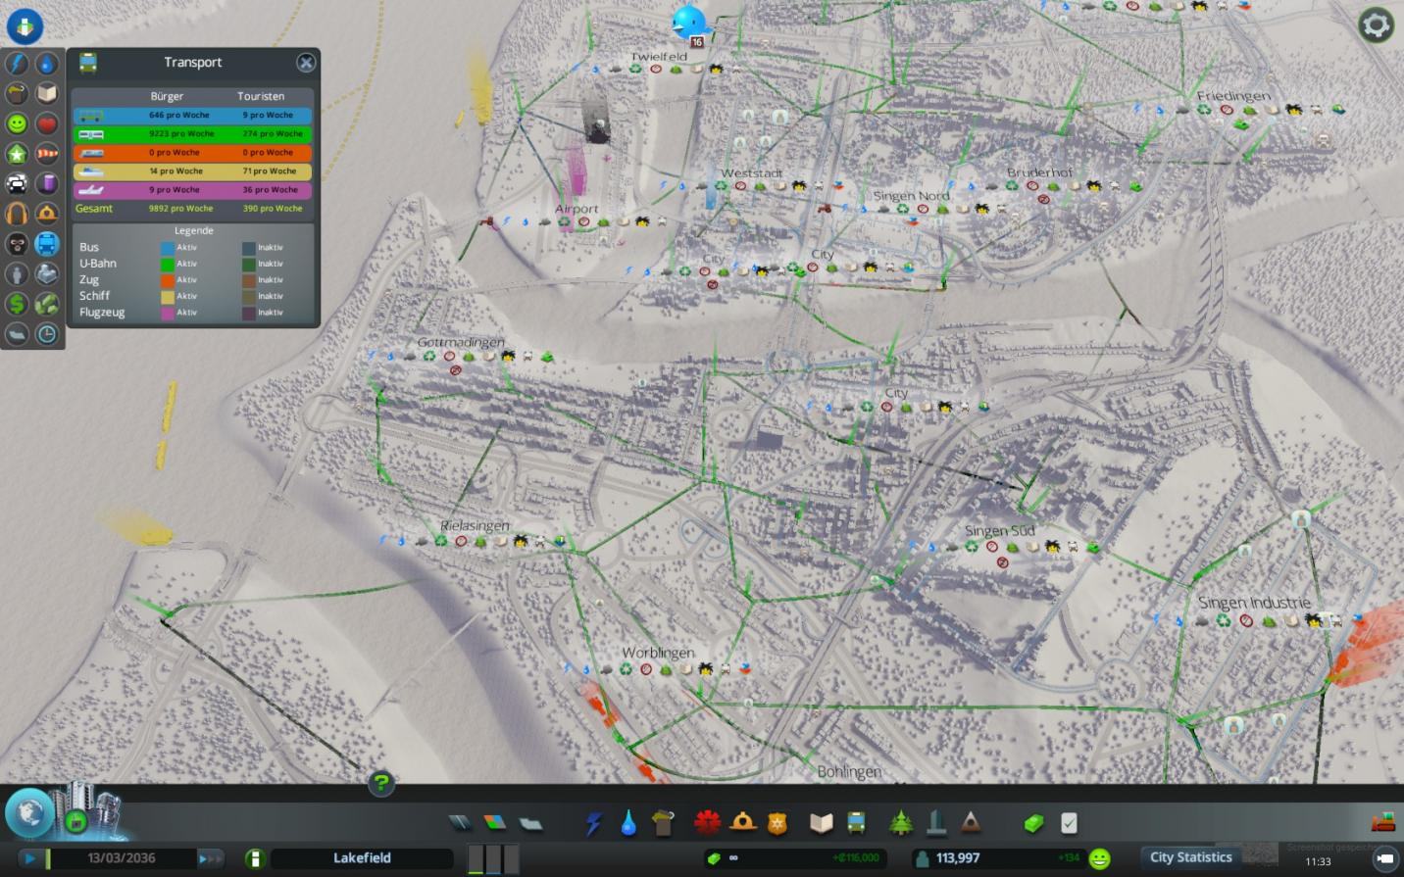Image resolution: width=1404 pixels, height=877 pixels.
Task: Open the City Statistics panel
Action: (x=1190, y=857)
